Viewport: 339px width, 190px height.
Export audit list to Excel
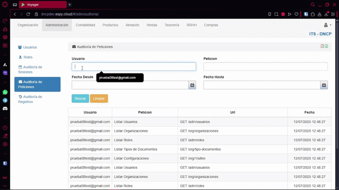pos(326,46)
